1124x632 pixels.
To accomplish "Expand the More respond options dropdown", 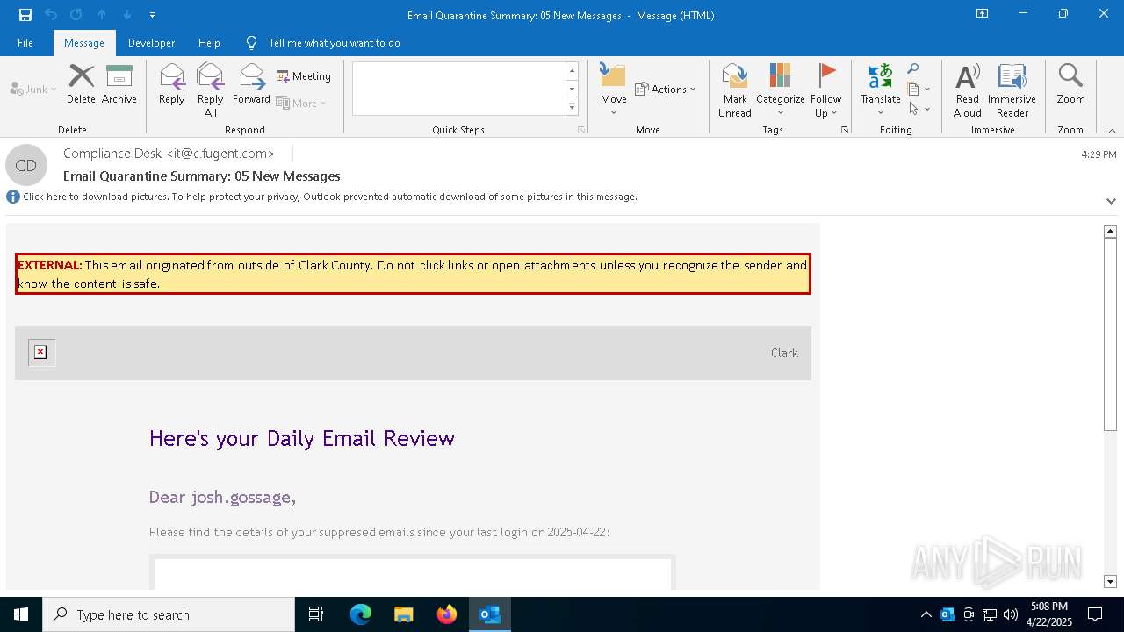I will tap(301, 103).
